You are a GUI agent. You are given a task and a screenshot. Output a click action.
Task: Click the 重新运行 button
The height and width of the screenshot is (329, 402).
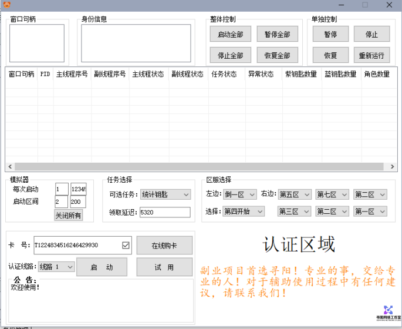371,56
